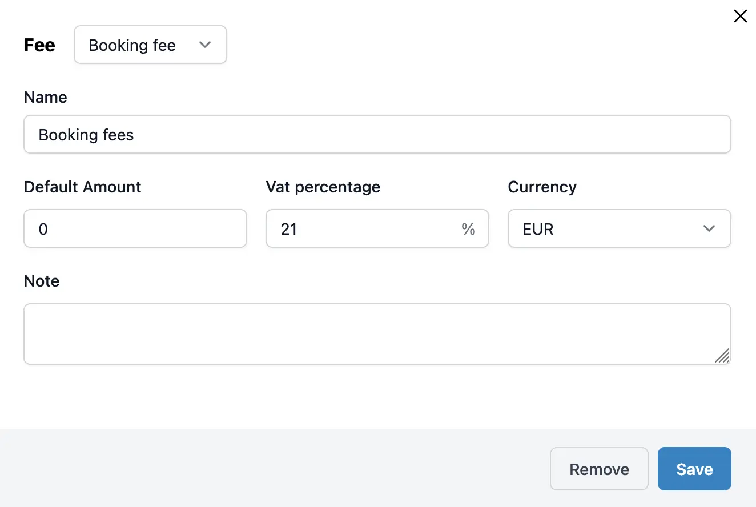
Task: Click the Default Amount label
Action: click(x=82, y=187)
